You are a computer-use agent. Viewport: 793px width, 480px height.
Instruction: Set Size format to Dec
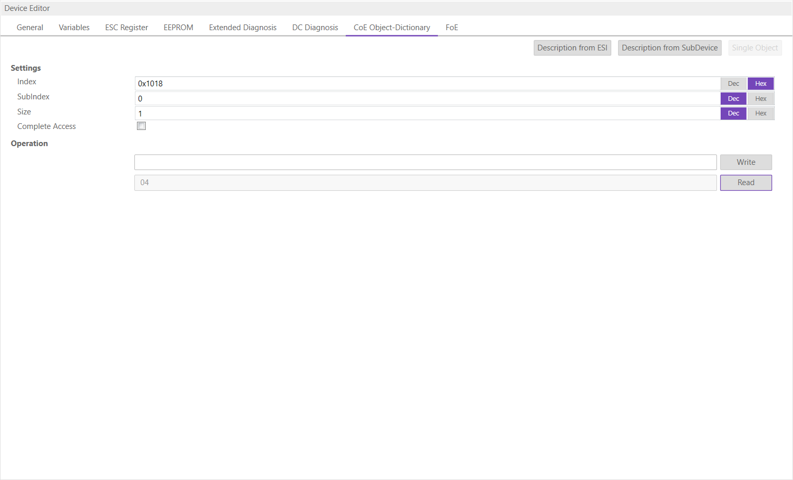[733, 113]
